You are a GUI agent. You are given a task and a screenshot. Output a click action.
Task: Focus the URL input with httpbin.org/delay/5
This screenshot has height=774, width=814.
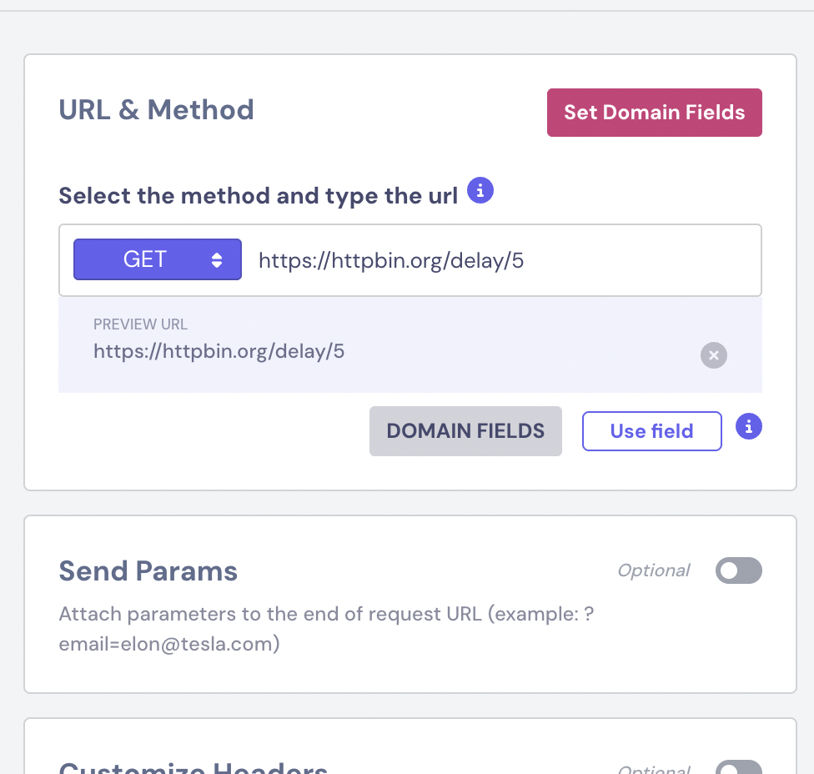point(500,261)
